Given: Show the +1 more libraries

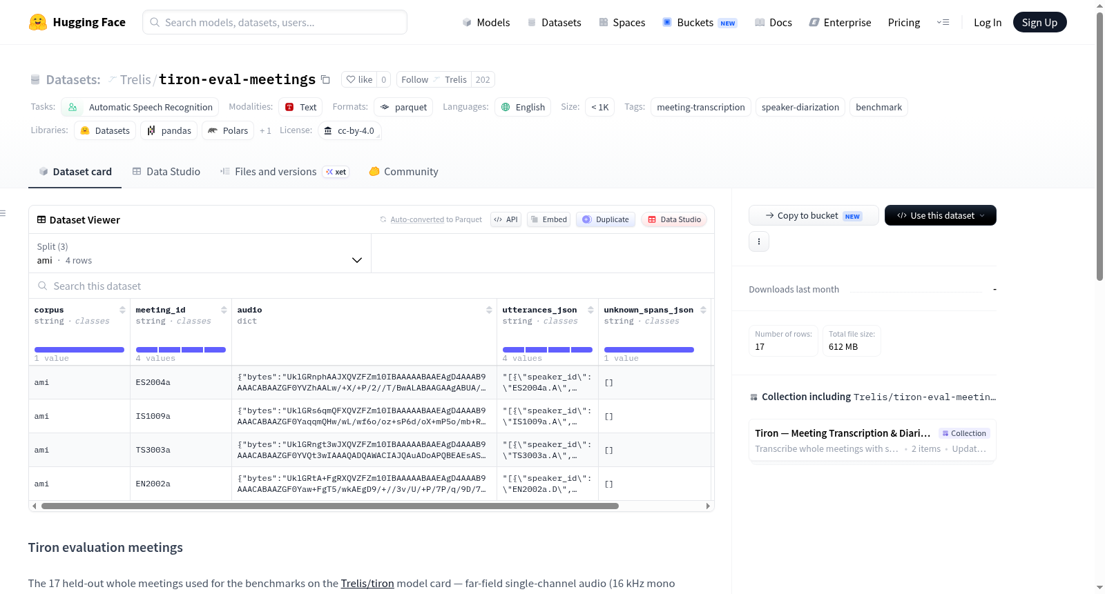Looking at the screenshot, I should click(265, 130).
